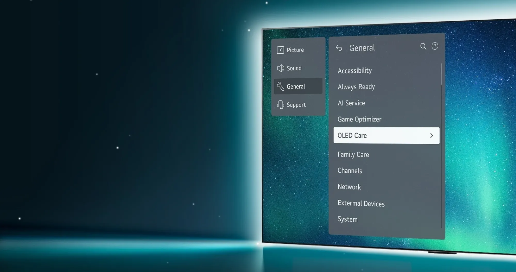Click the search magnifier icon
This screenshot has height=272, width=516.
pyautogui.click(x=423, y=47)
